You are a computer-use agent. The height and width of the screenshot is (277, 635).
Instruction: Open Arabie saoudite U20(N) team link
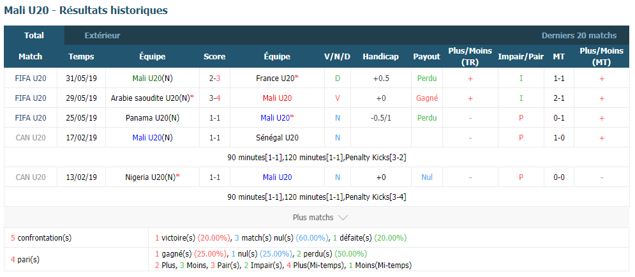pyautogui.click(x=153, y=98)
